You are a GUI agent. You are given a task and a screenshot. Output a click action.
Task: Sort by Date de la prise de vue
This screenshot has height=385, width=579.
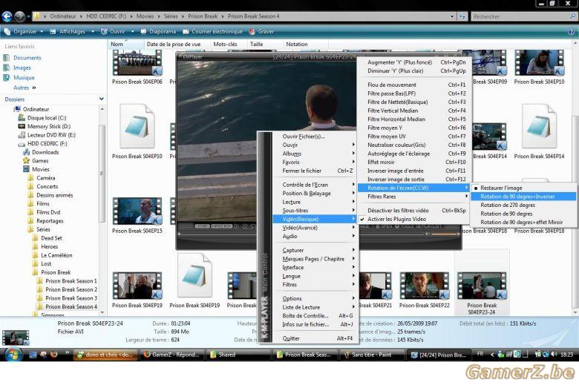pos(174,45)
